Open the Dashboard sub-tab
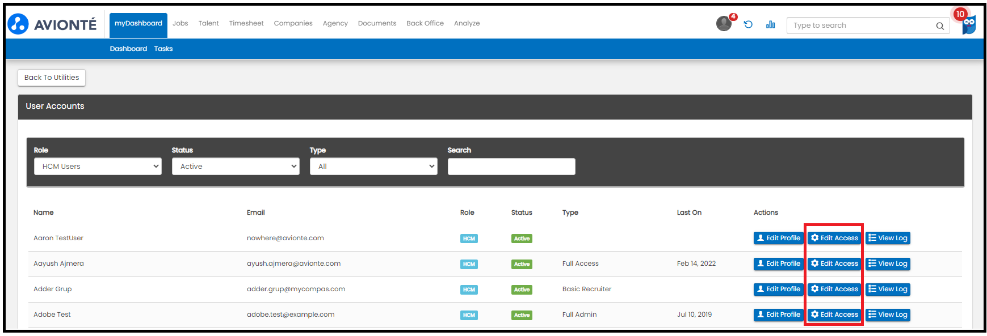 (128, 49)
